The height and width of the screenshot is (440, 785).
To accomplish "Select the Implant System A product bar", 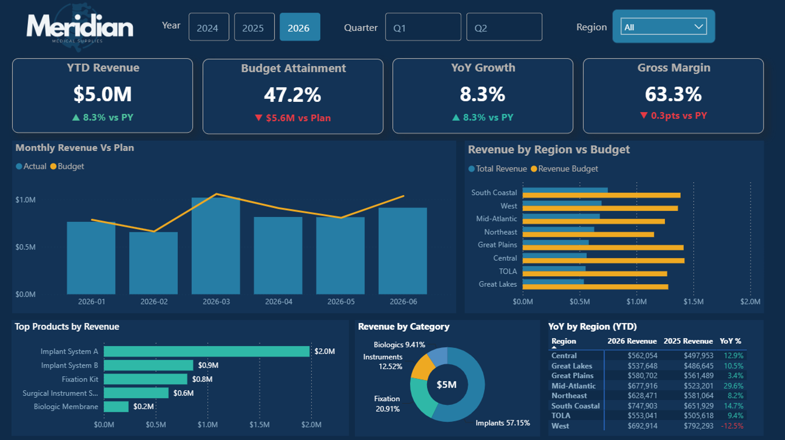I will 207,351.
